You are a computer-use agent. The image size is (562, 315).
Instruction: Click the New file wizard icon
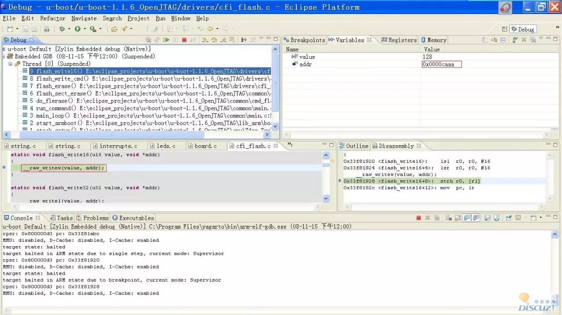pyautogui.click(x=10, y=29)
